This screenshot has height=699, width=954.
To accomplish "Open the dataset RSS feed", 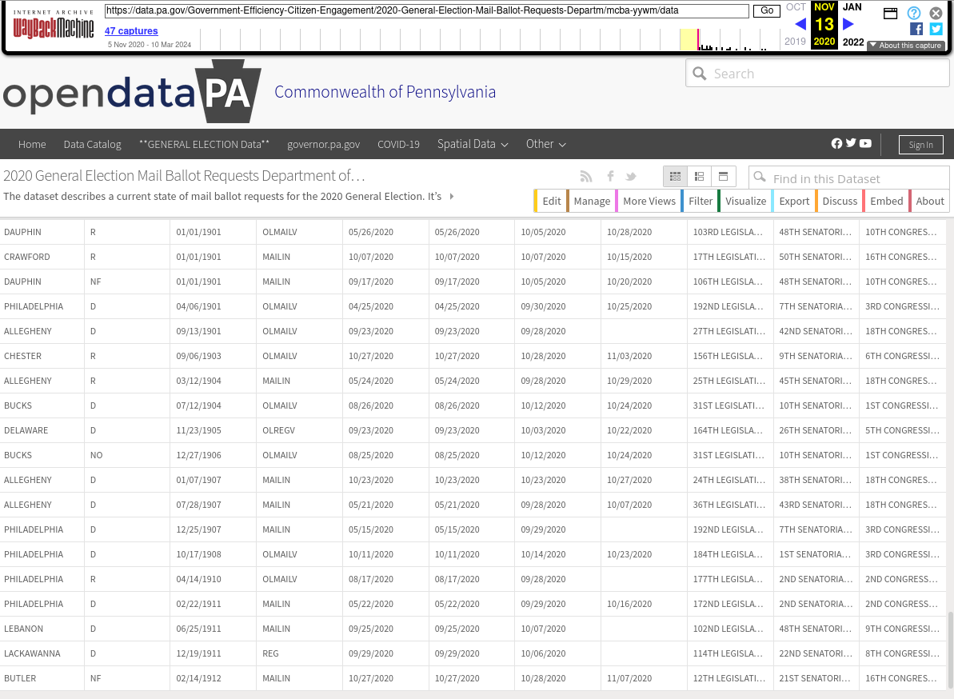I will (585, 176).
